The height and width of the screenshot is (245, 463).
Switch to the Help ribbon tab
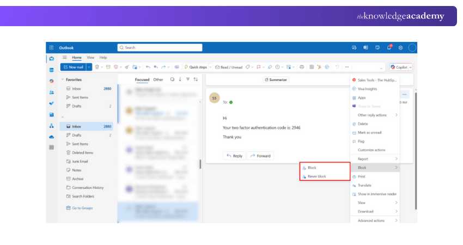(x=103, y=58)
